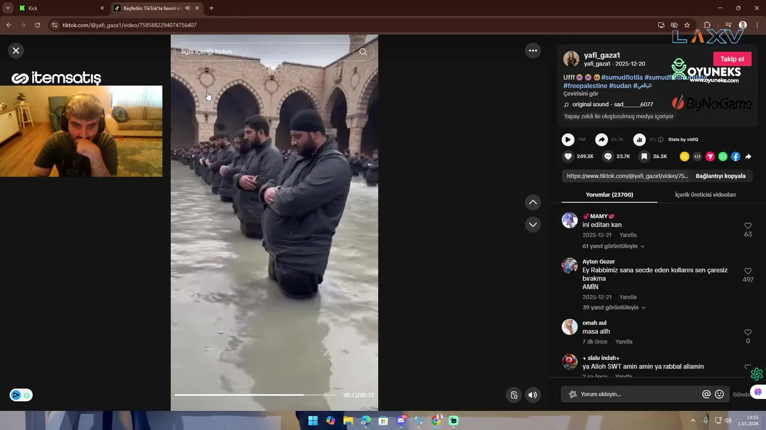Show hidden tray icons chevron
The height and width of the screenshot is (430, 766).
click(693, 421)
